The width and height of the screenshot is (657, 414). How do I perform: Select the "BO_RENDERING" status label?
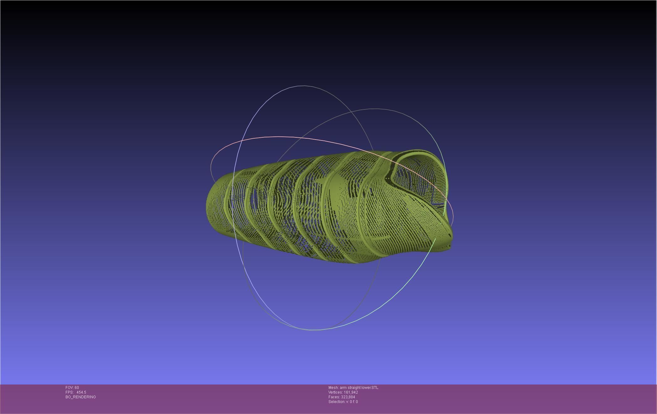[81, 397]
